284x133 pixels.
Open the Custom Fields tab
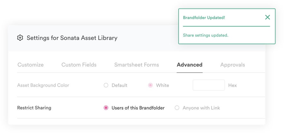(x=79, y=65)
